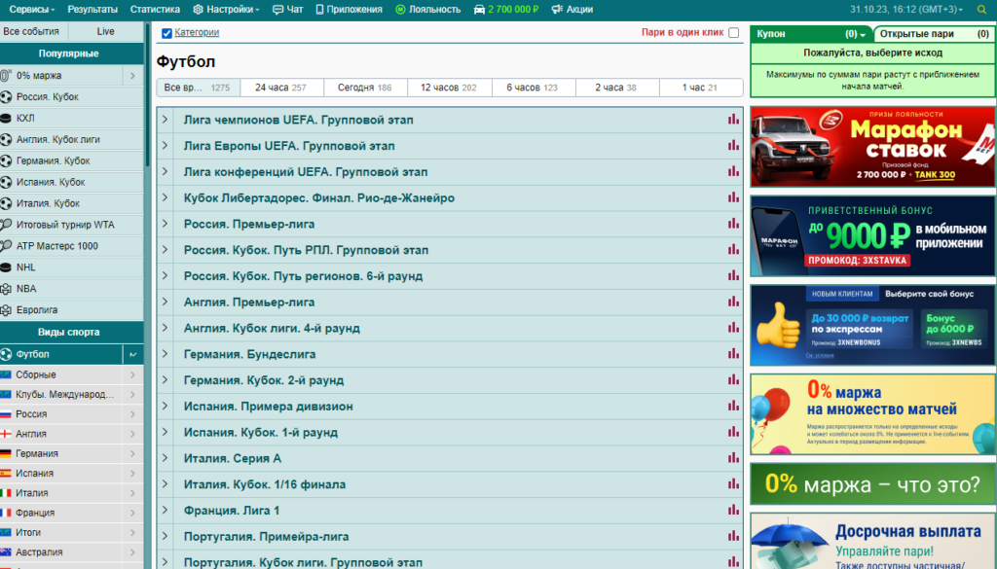Open the 9000 ₽ welcome bonus banner
This screenshot has width=997, height=569.
872,236
